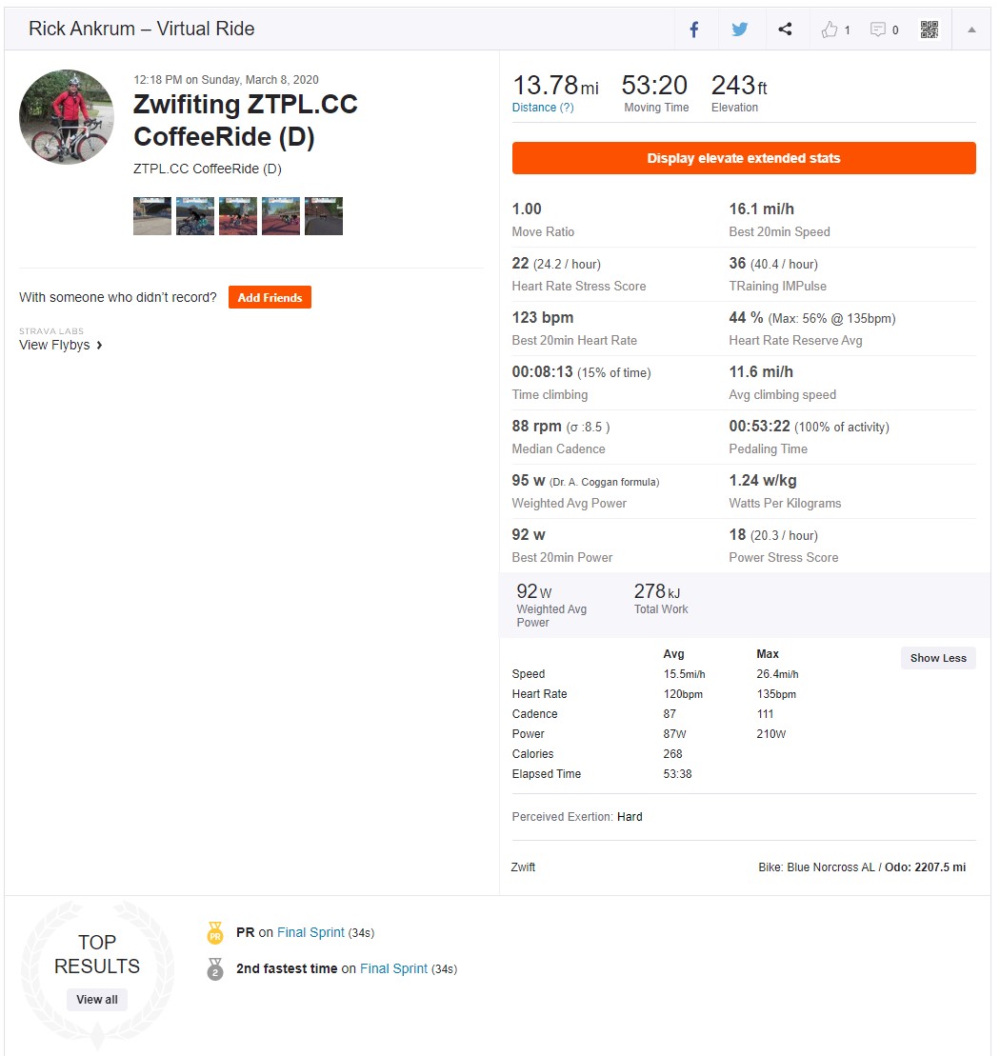This screenshot has width=1000, height=1056.
Task: Open Final Sprint segment link in PR row
Action: (310, 932)
